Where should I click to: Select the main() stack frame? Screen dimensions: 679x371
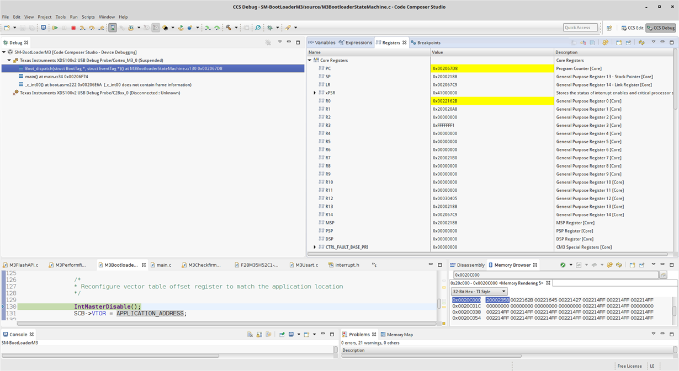pyautogui.click(x=56, y=77)
